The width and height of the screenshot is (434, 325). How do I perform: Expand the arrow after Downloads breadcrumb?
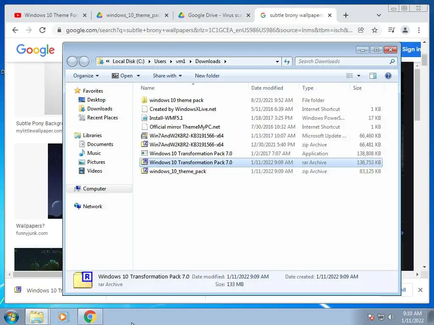[x=225, y=61]
